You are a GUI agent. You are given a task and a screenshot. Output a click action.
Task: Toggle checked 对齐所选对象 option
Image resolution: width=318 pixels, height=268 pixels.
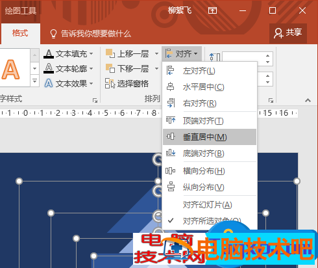[210, 221]
